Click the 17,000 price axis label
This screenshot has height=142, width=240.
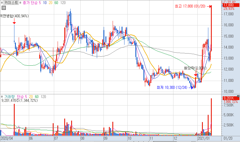pyautogui.click(x=228, y=14)
